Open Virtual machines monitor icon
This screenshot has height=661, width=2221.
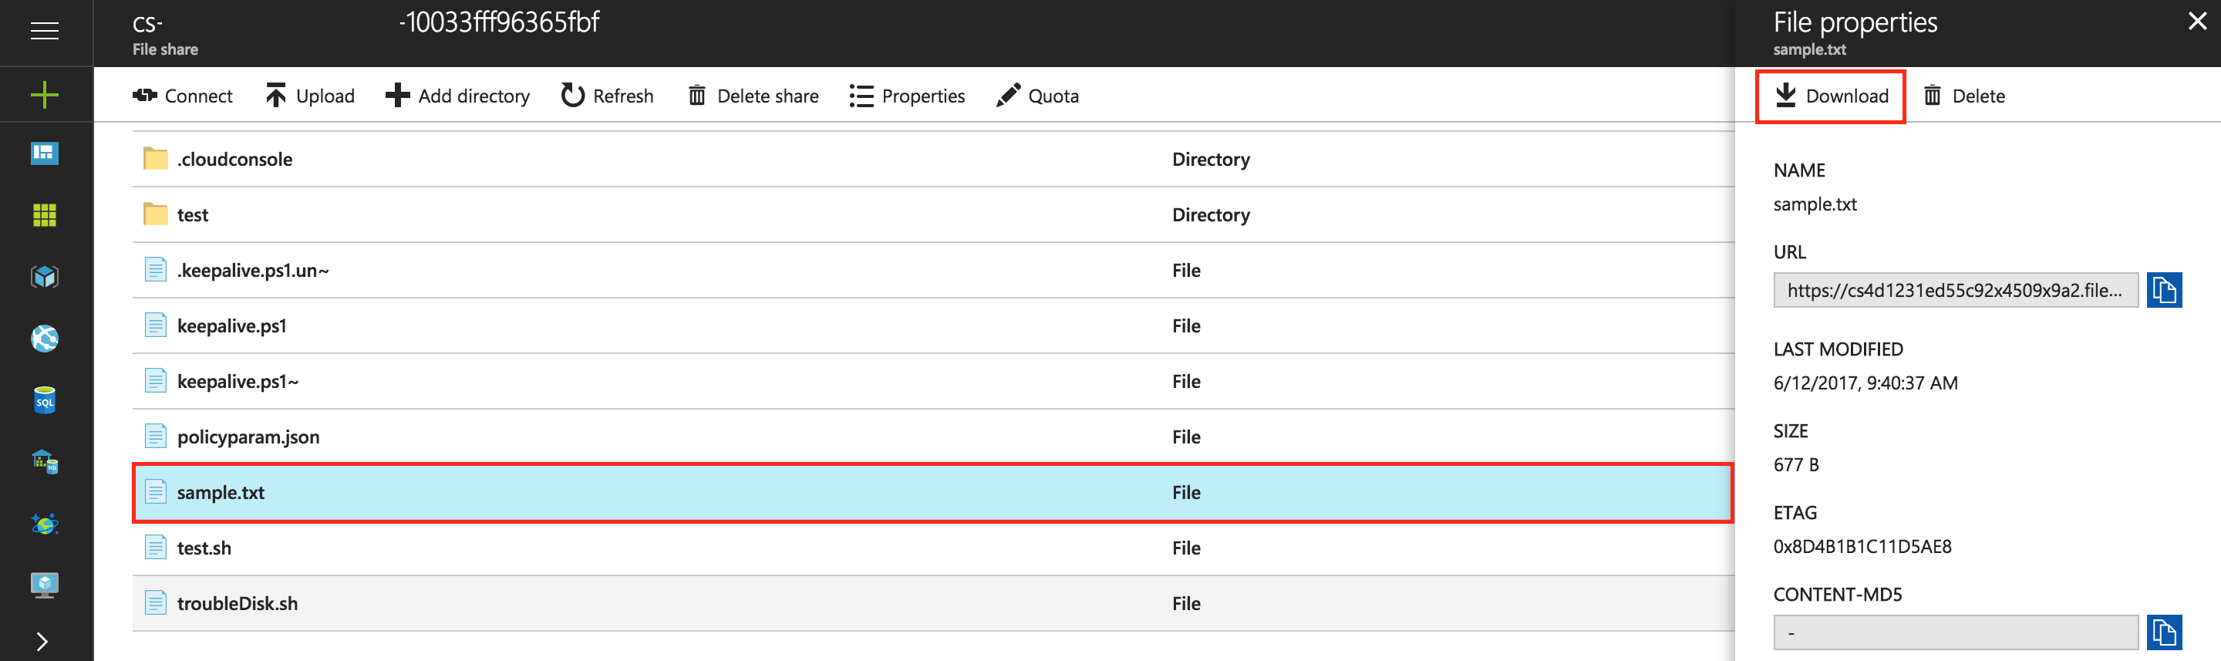(x=45, y=585)
